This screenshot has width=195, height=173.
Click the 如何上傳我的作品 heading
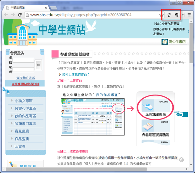pyautogui.click(x=76, y=75)
